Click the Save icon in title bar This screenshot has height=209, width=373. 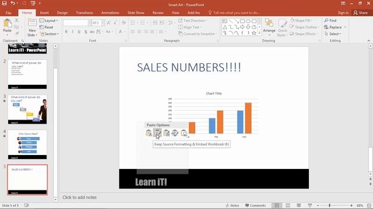click(x=4, y=3)
